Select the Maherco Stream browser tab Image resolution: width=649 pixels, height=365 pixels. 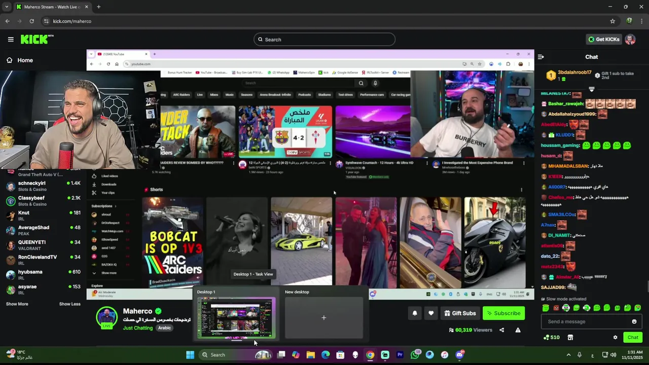coord(52,7)
